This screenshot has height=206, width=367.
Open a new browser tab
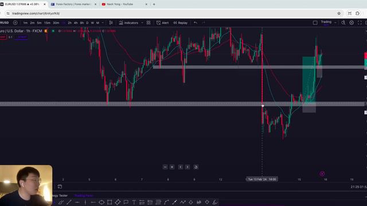(154, 4)
